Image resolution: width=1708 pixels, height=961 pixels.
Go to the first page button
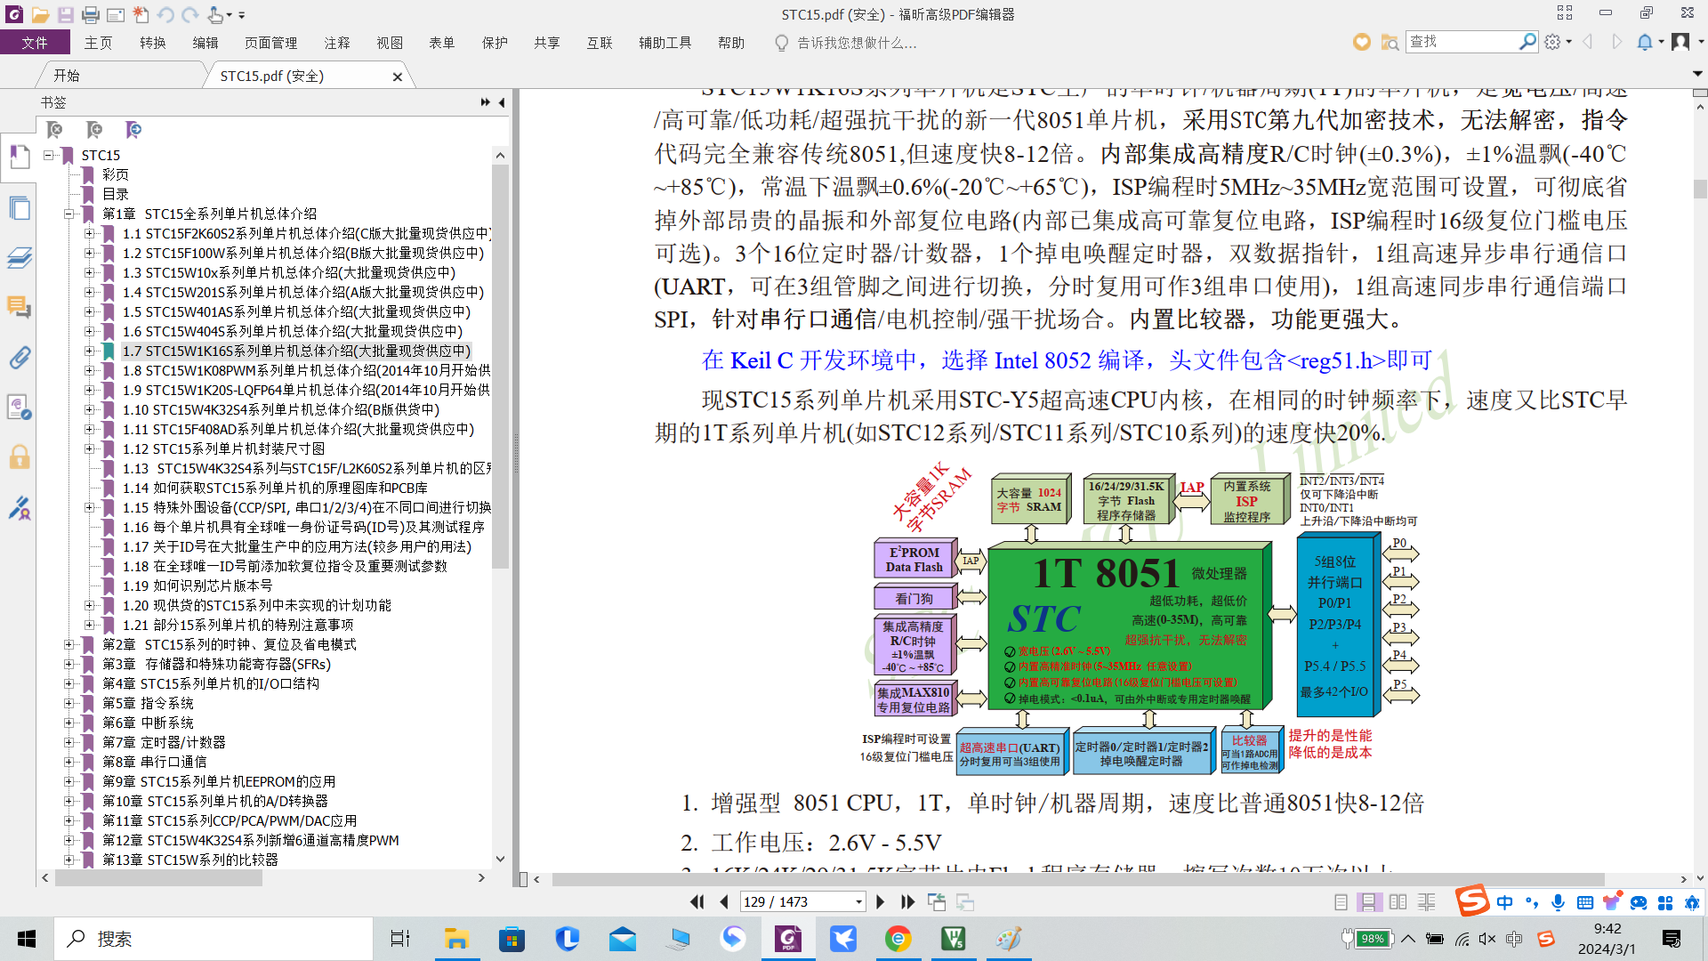(x=697, y=901)
